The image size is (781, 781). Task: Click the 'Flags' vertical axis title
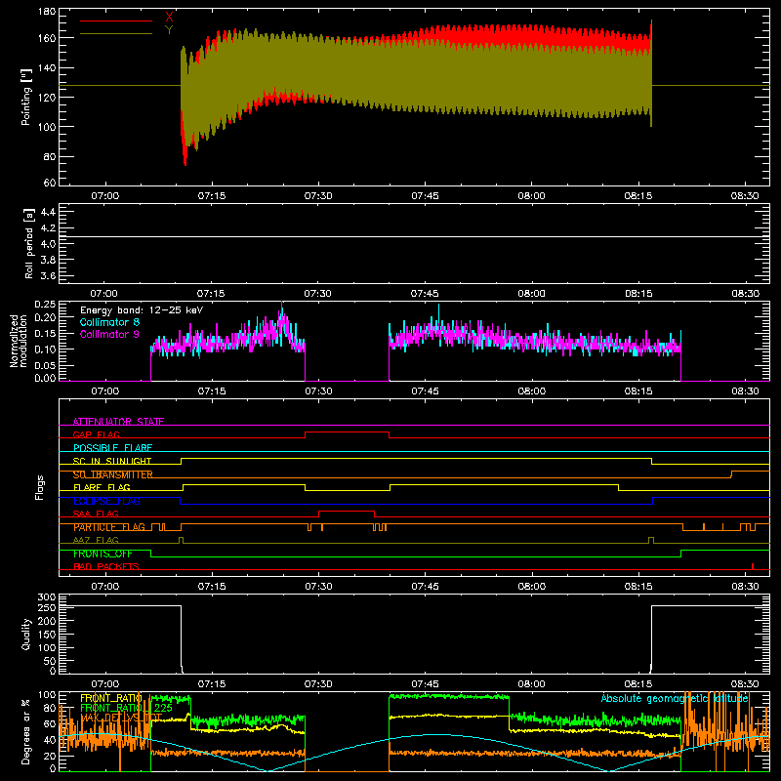pos(39,487)
